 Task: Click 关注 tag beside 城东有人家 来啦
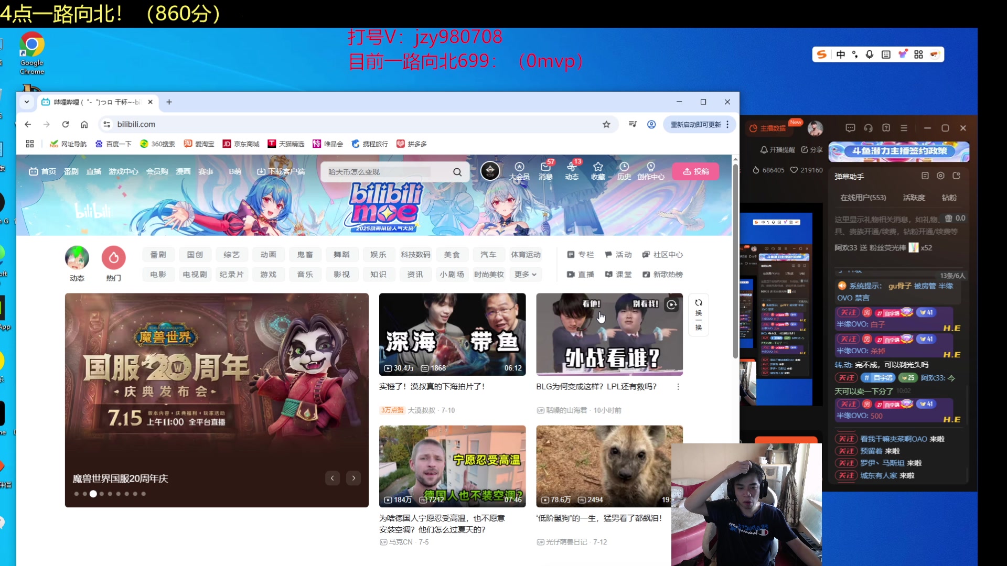click(x=847, y=476)
